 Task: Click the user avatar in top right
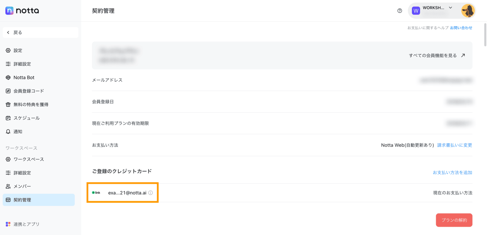pos(468,10)
